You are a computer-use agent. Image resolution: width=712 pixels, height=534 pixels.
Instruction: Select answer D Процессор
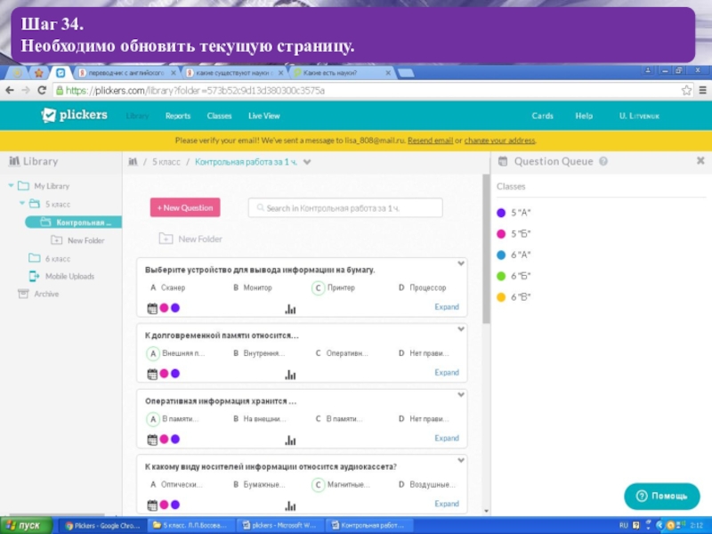(423, 287)
